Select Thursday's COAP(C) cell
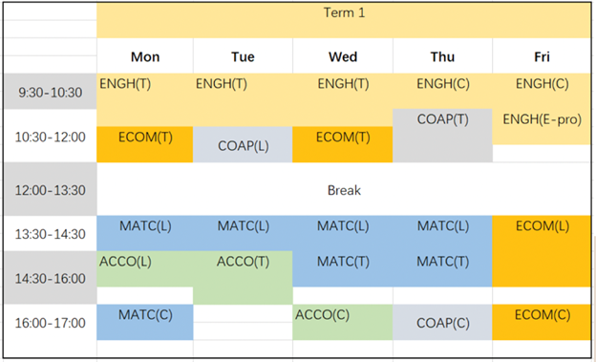Screen dimensions: 596x362 442,322
